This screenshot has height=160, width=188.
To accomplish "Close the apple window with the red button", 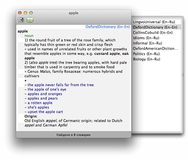I will pos(20,13).
